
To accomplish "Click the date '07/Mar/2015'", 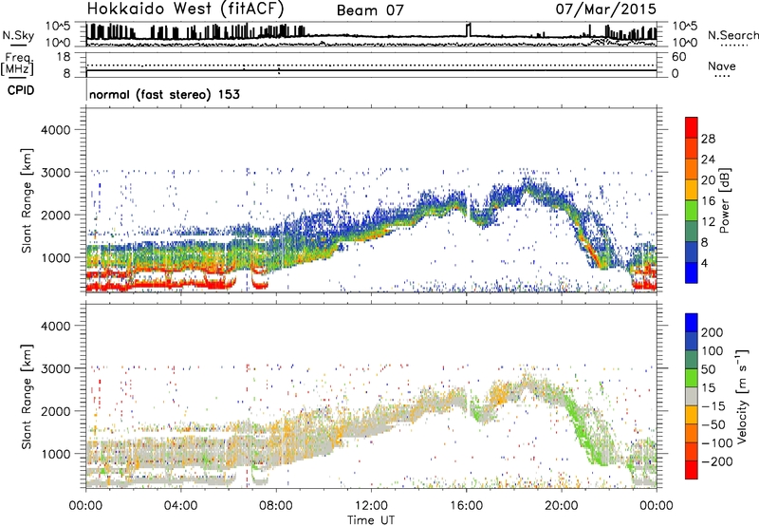I will click(x=605, y=9).
